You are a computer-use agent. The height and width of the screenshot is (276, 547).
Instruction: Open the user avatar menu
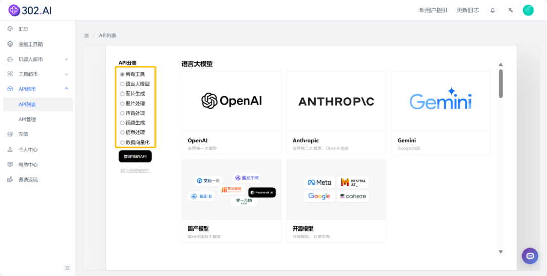coord(528,10)
